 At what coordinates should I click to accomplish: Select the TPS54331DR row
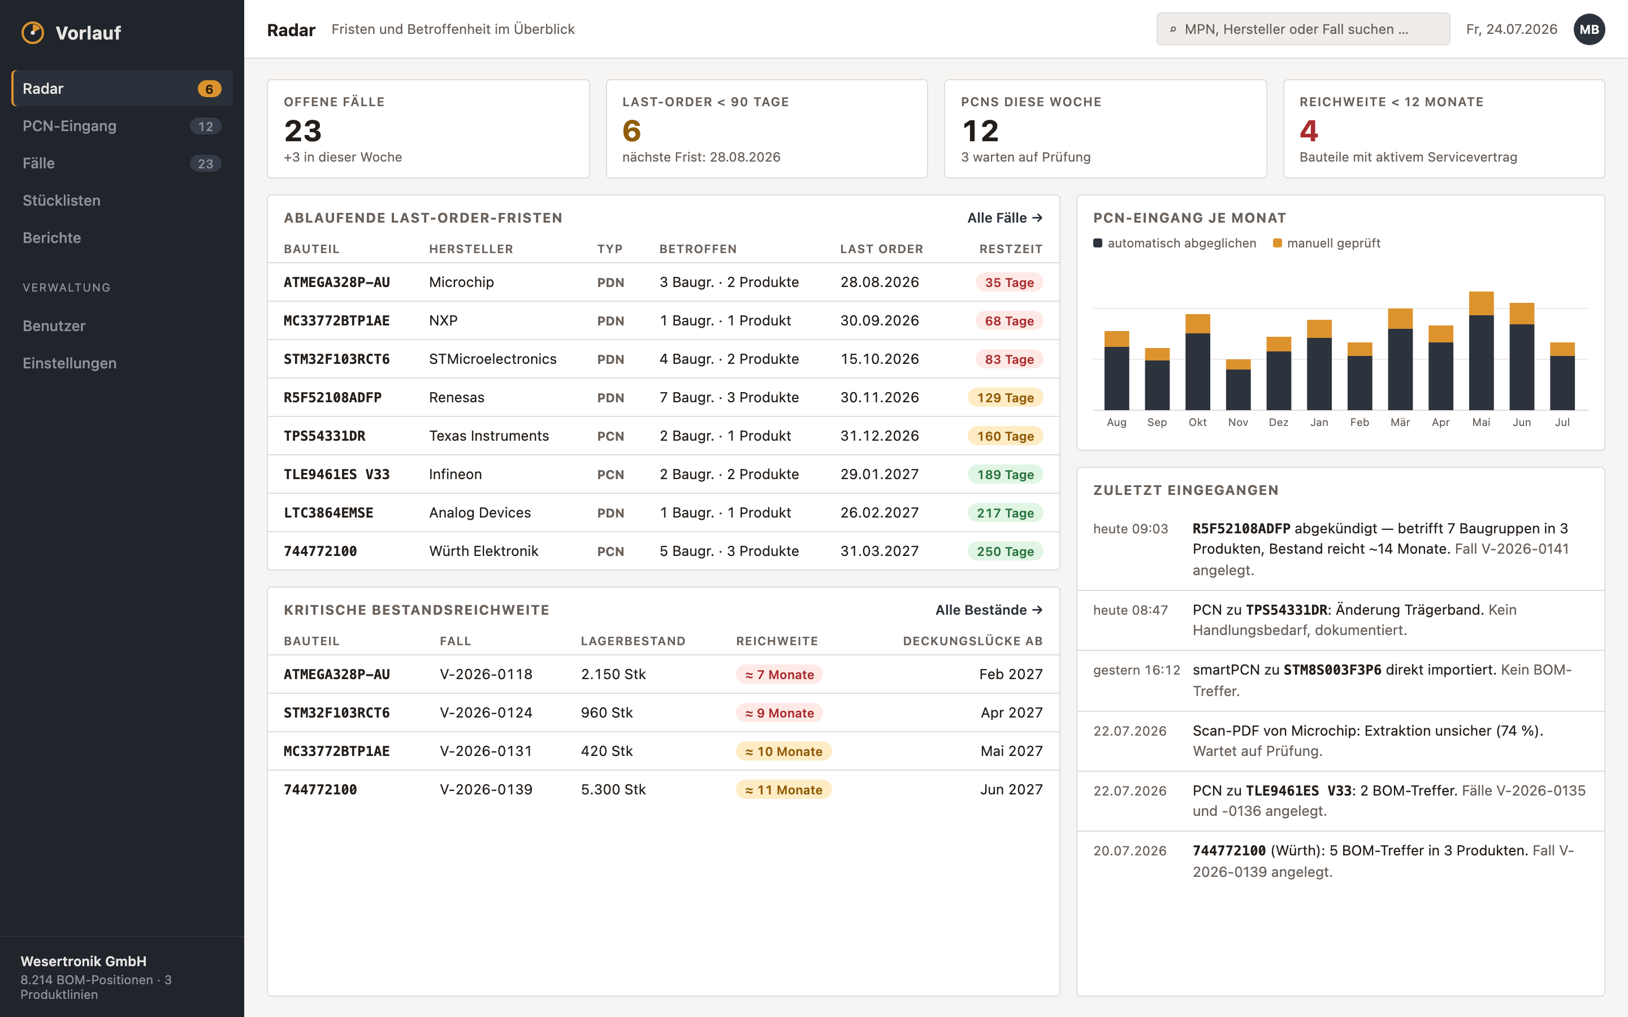click(x=663, y=436)
